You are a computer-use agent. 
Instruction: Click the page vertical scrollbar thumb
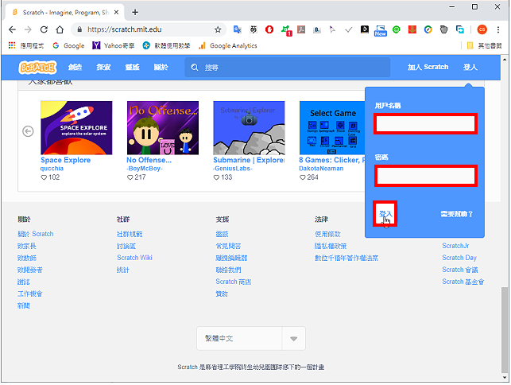[x=505, y=329]
